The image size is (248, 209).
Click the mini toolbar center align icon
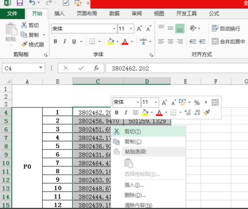136,112
